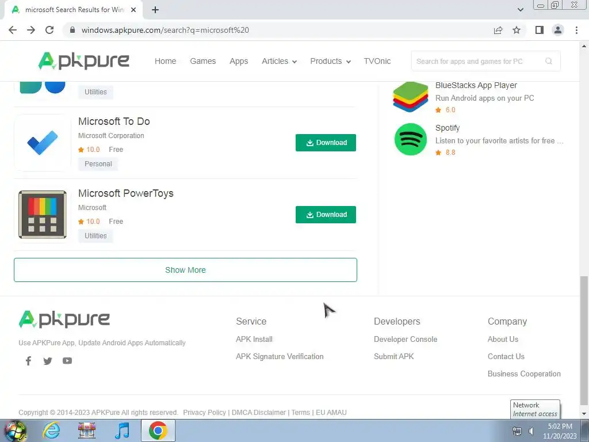Open the APKPure YouTube icon in the footer
This screenshot has width=589, height=442.
67,361
